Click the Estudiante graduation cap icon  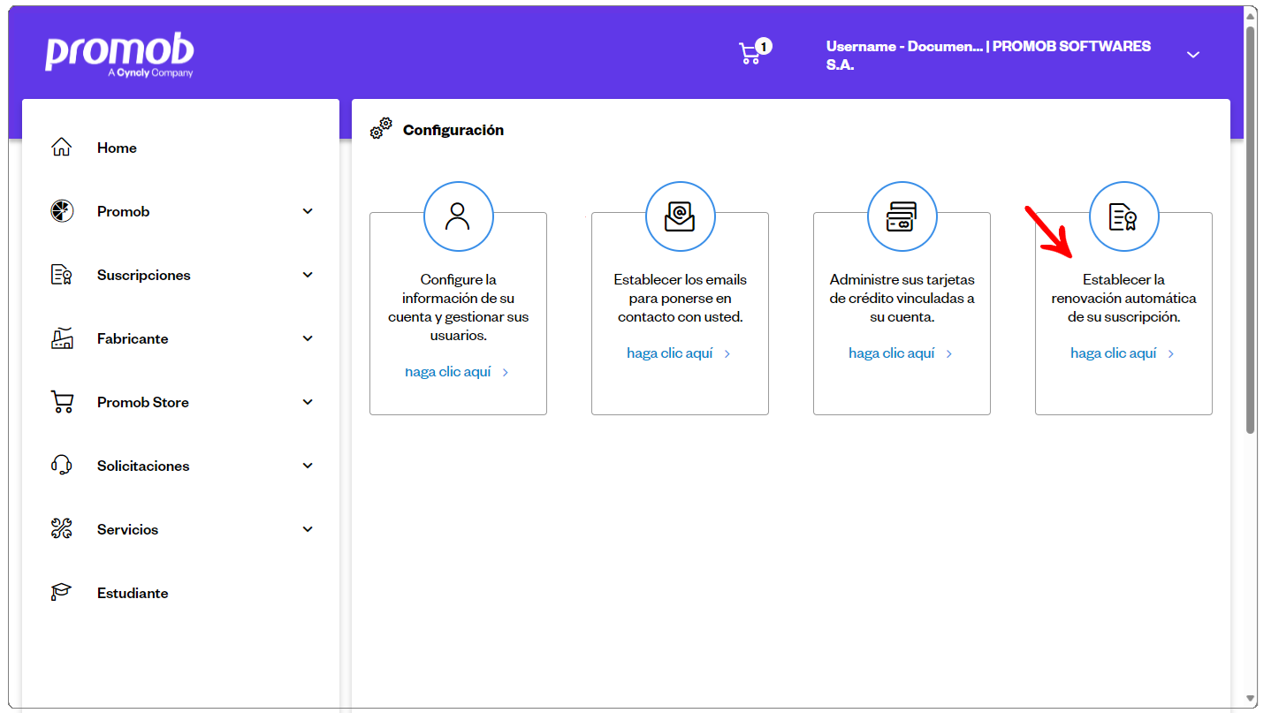(61, 593)
